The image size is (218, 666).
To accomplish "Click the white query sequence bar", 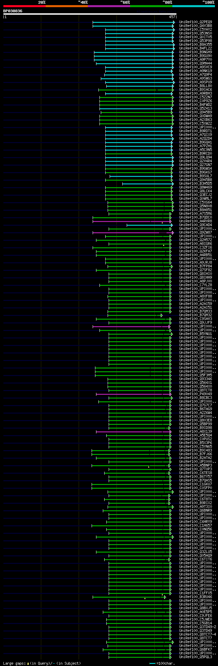I will (x=90, y=14).
